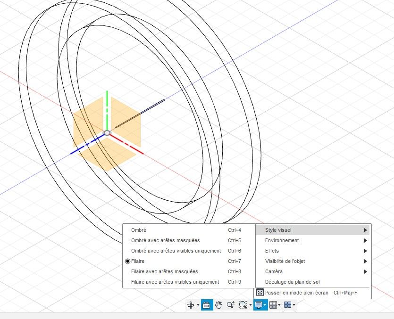Click the origin point in the viewport

coord(107,133)
